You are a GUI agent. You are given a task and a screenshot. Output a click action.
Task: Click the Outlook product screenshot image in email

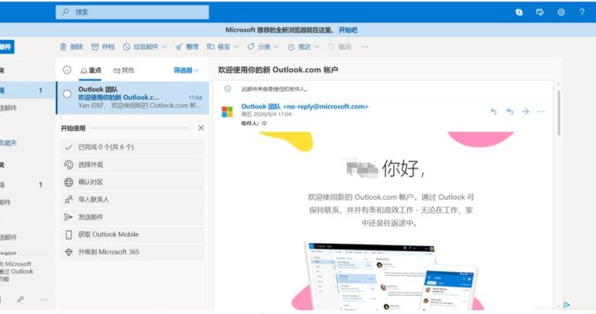392,276
